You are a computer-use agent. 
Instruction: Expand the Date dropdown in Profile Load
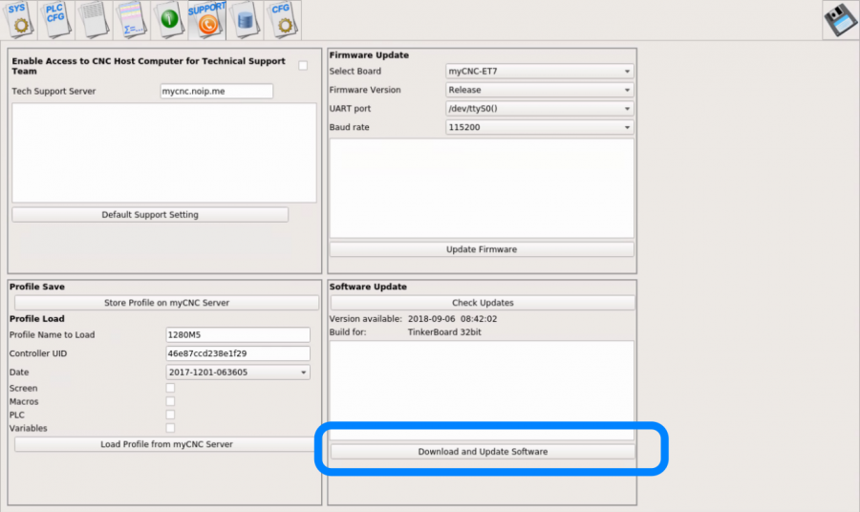pos(238,373)
